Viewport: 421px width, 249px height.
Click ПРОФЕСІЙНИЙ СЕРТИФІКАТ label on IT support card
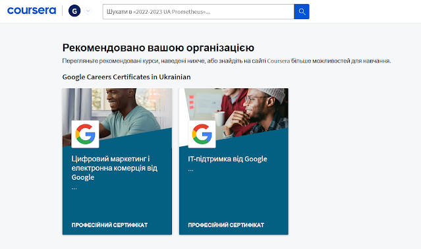tap(226, 225)
